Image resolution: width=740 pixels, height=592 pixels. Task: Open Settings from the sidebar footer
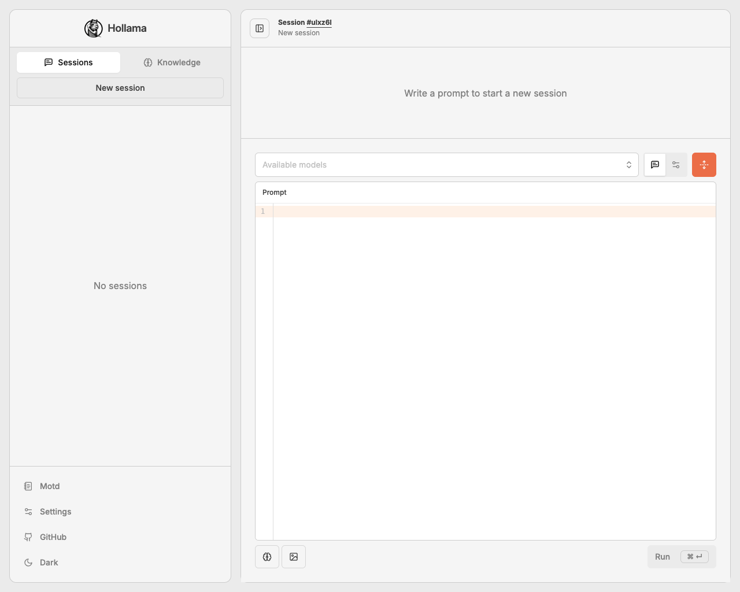55,512
